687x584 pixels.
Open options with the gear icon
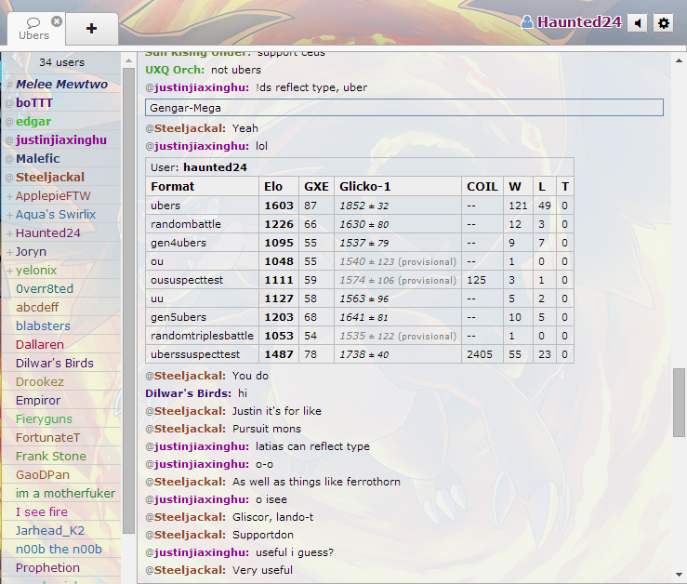point(663,23)
